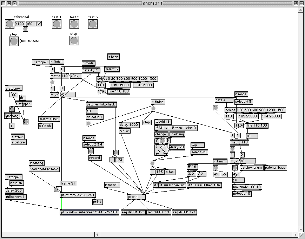Click the stop message box
Screen dimensions: 305x239
146,123
